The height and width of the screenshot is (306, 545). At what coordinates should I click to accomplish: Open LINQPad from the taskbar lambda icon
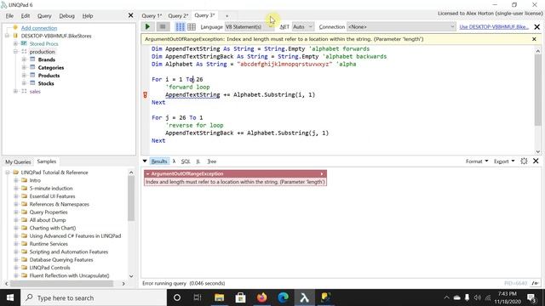point(305,297)
